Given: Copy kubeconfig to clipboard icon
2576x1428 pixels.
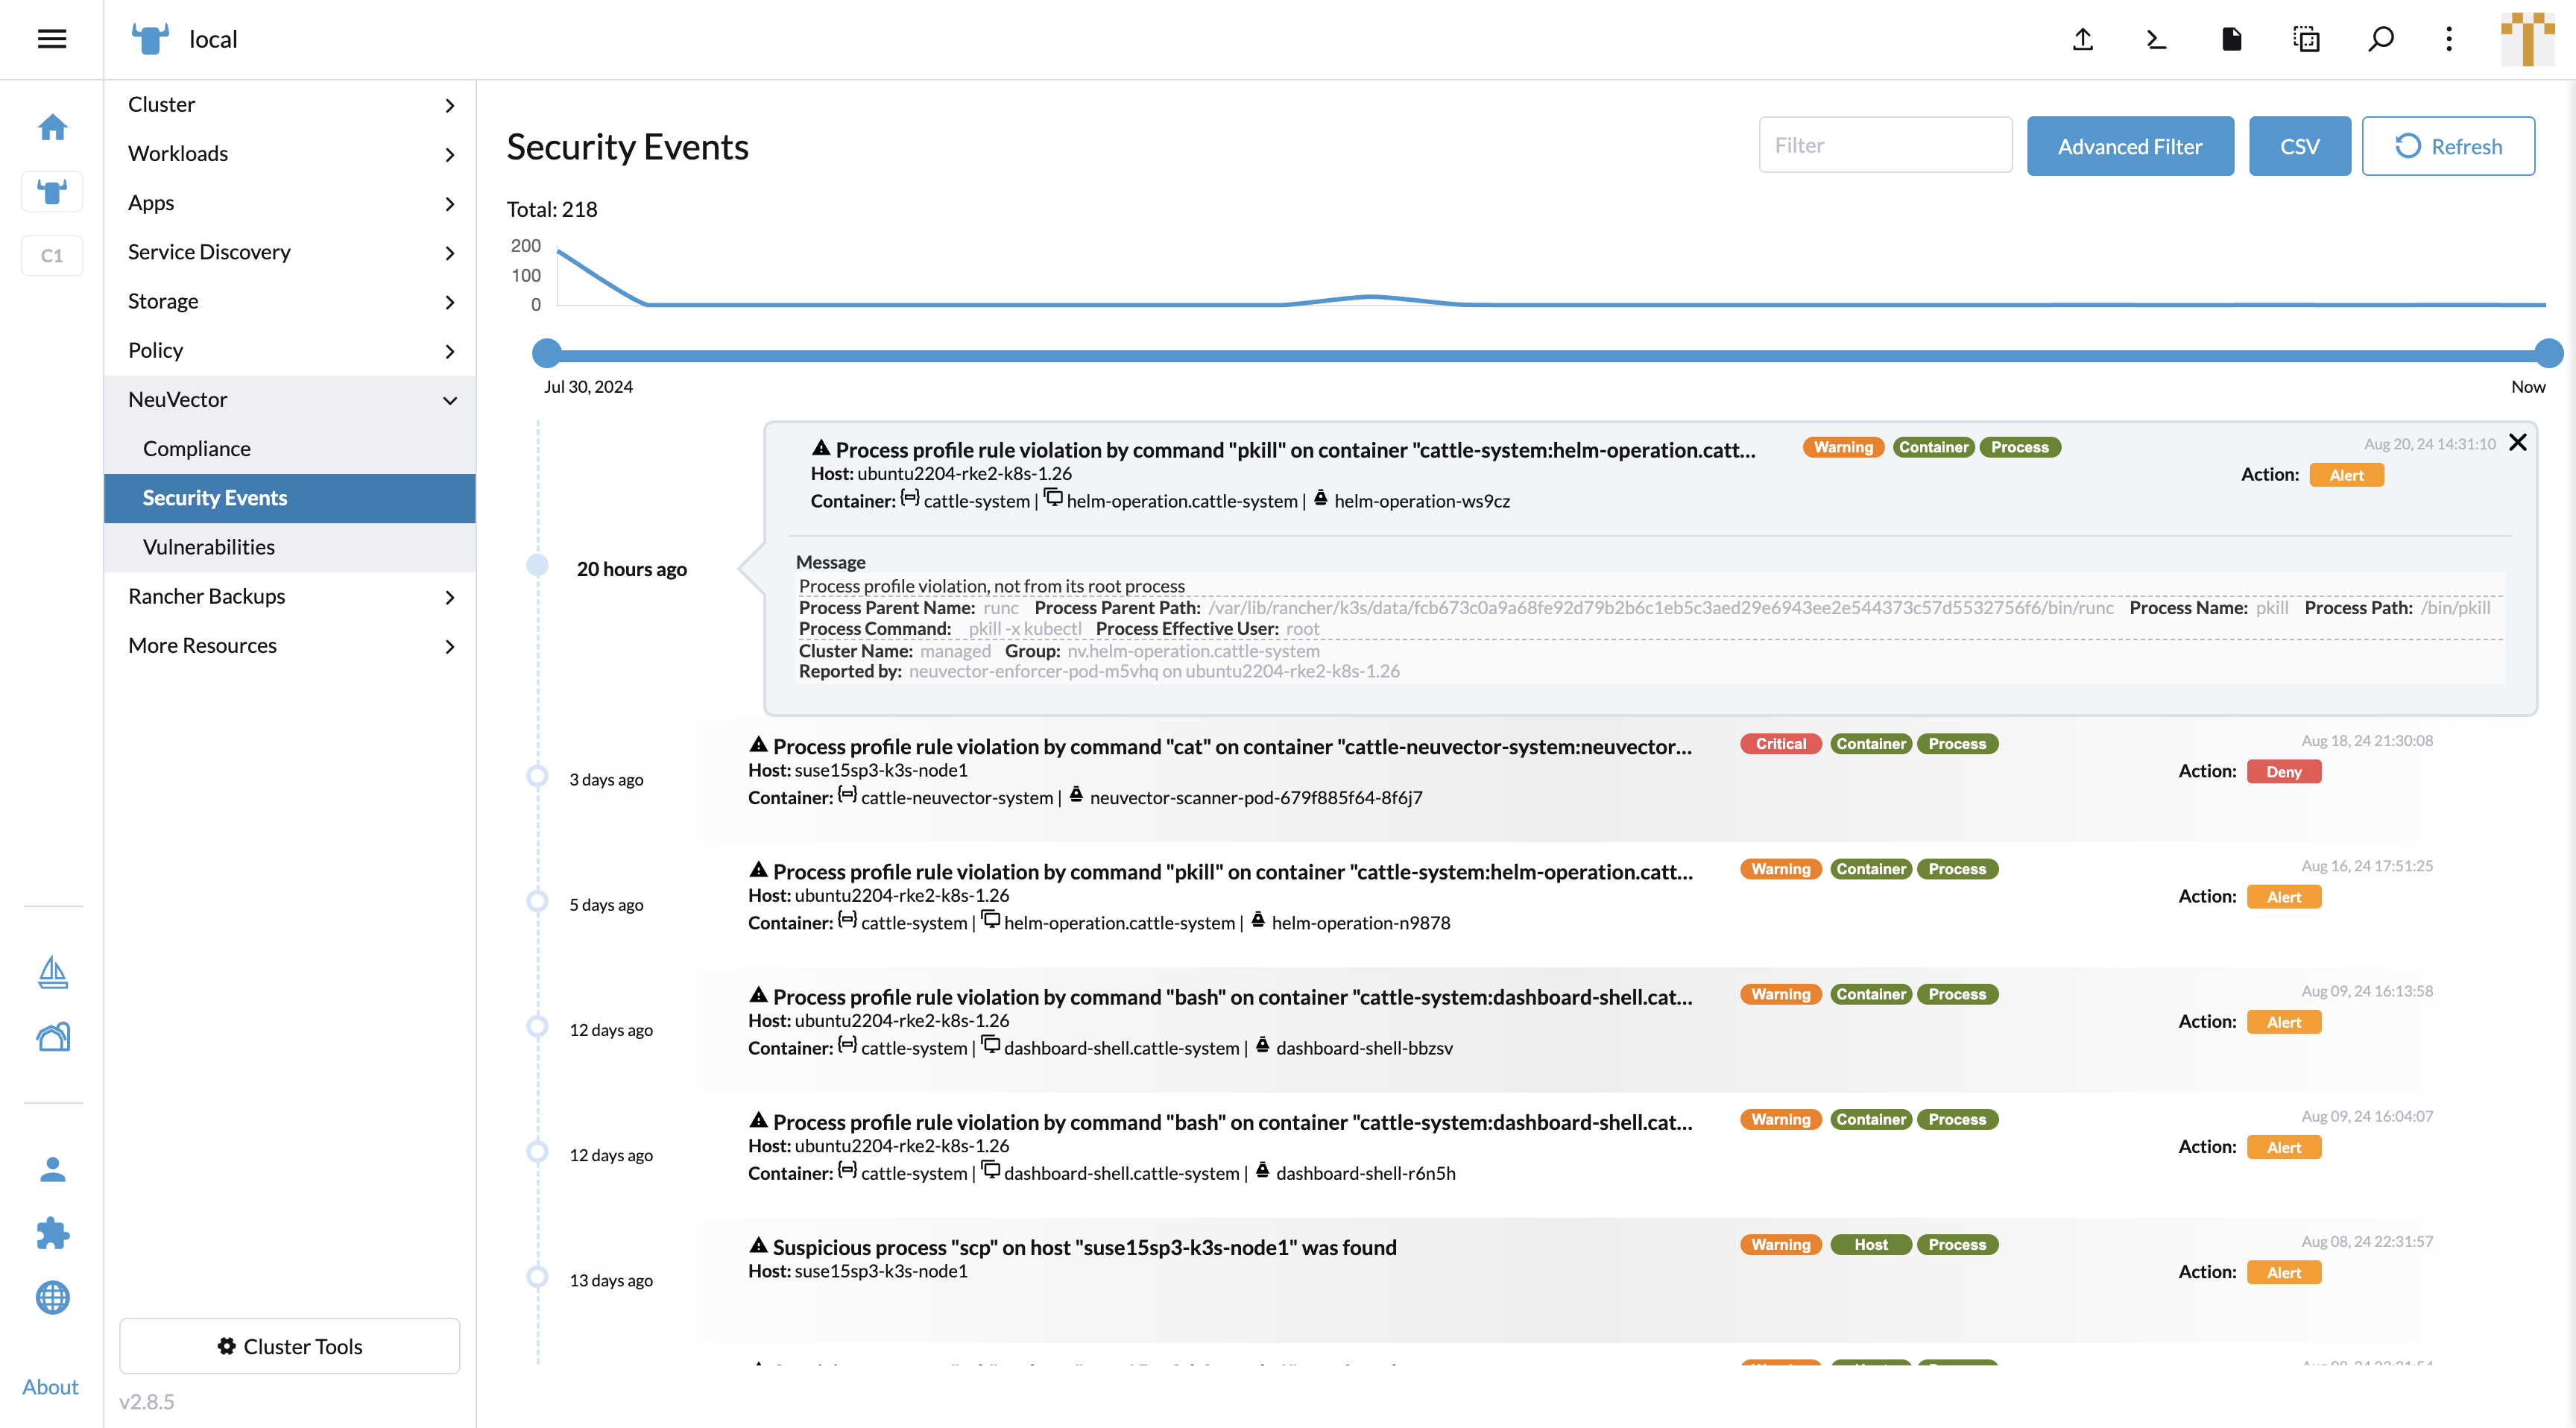Looking at the screenshot, I should point(2306,39).
